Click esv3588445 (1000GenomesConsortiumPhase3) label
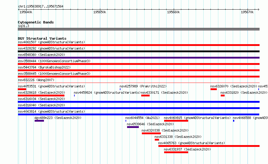268x164 pixels. click(x=54, y=74)
